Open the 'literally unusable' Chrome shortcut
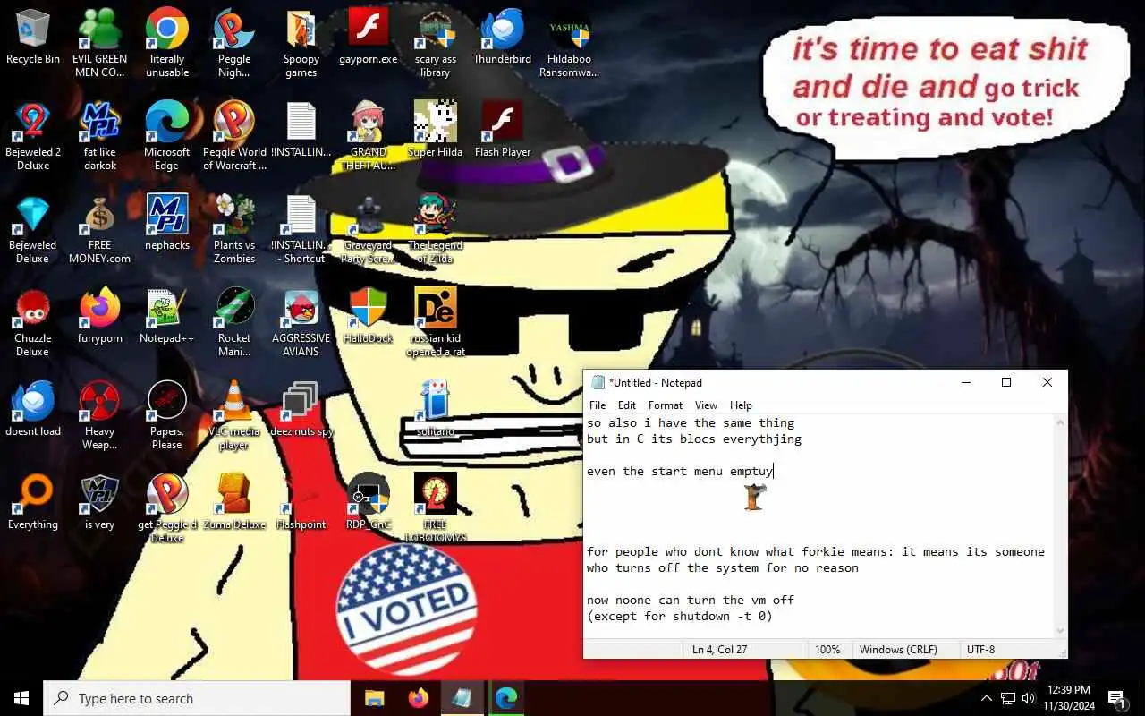Viewport: 1145px width, 716px height. [x=167, y=43]
